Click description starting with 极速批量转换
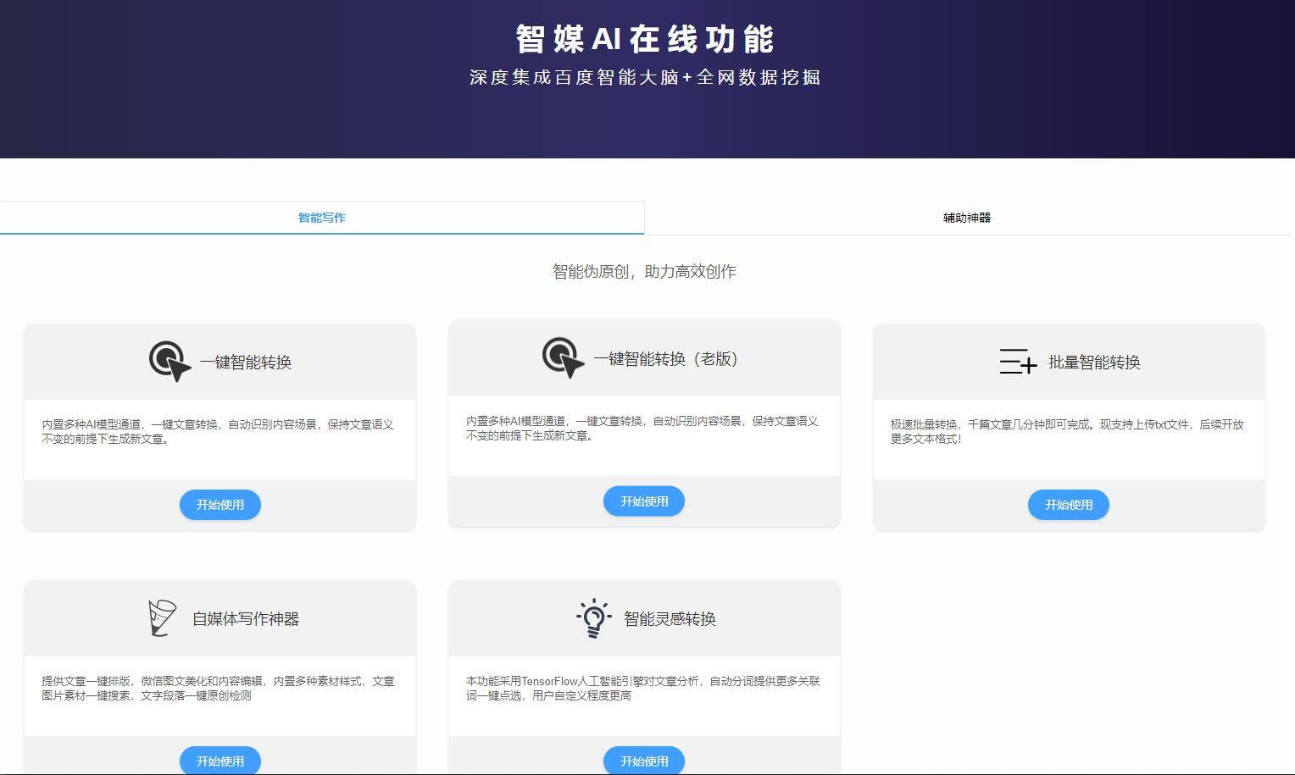The height and width of the screenshot is (775, 1295). click(1067, 431)
